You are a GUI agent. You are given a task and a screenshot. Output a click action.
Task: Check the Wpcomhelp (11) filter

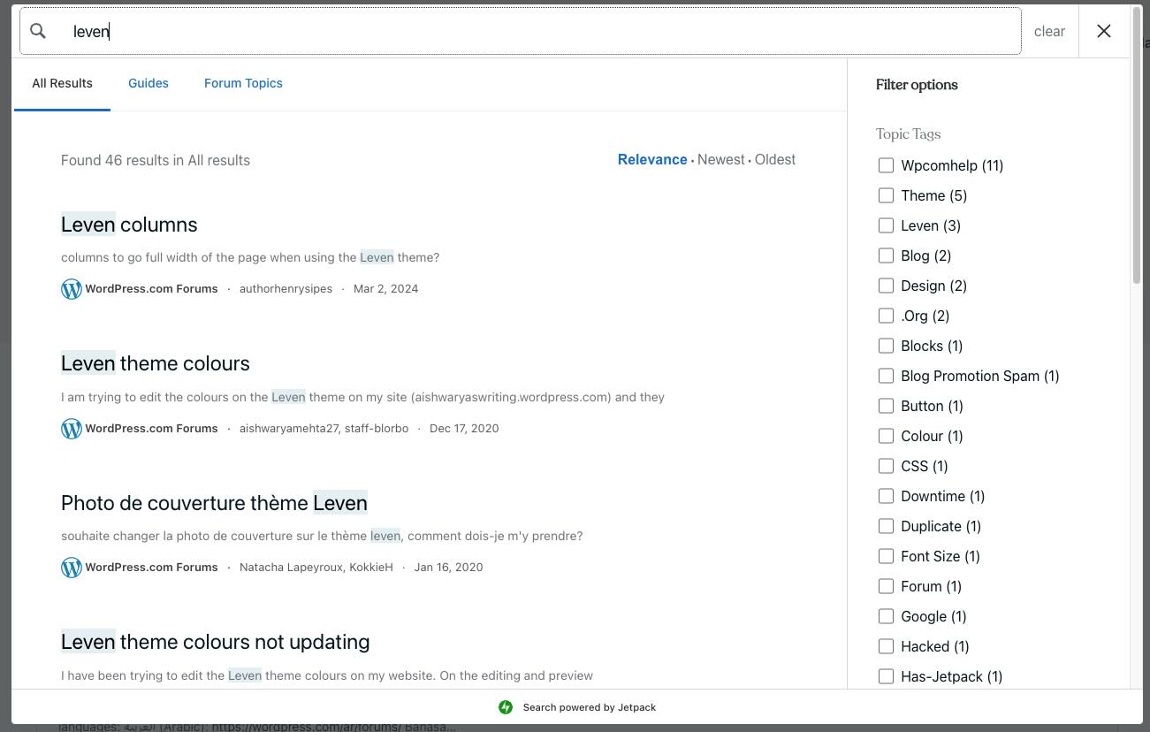coord(886,165)
